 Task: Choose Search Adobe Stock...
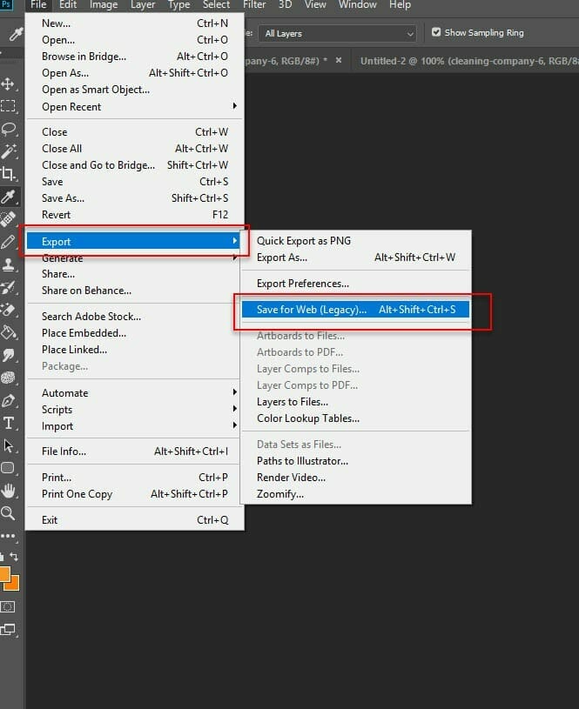coord(133,317)
